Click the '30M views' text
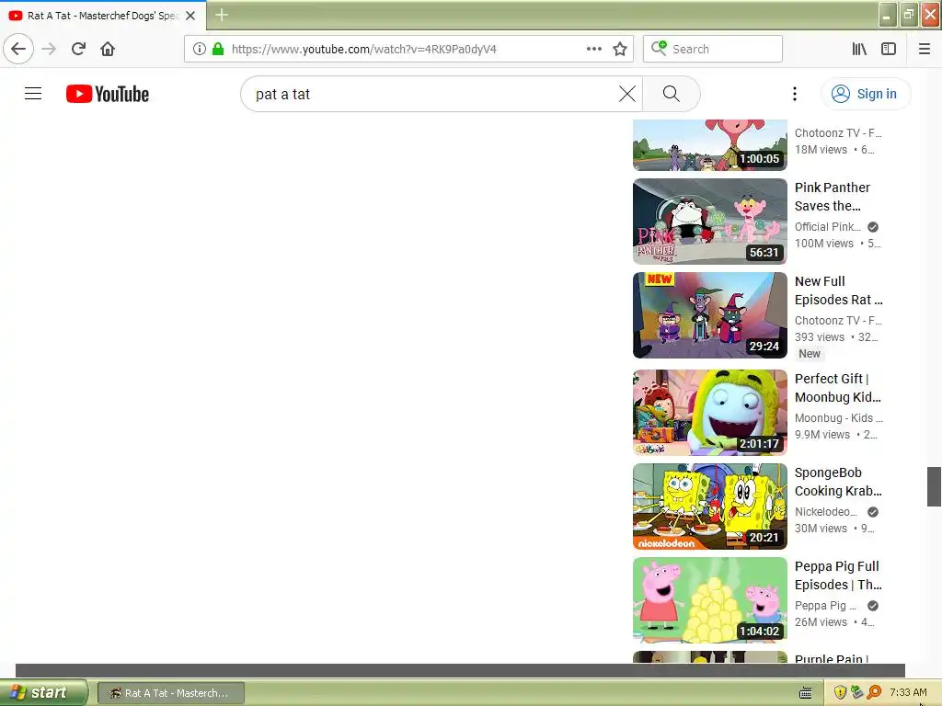942x706 pixels. [x=821, y=529]
